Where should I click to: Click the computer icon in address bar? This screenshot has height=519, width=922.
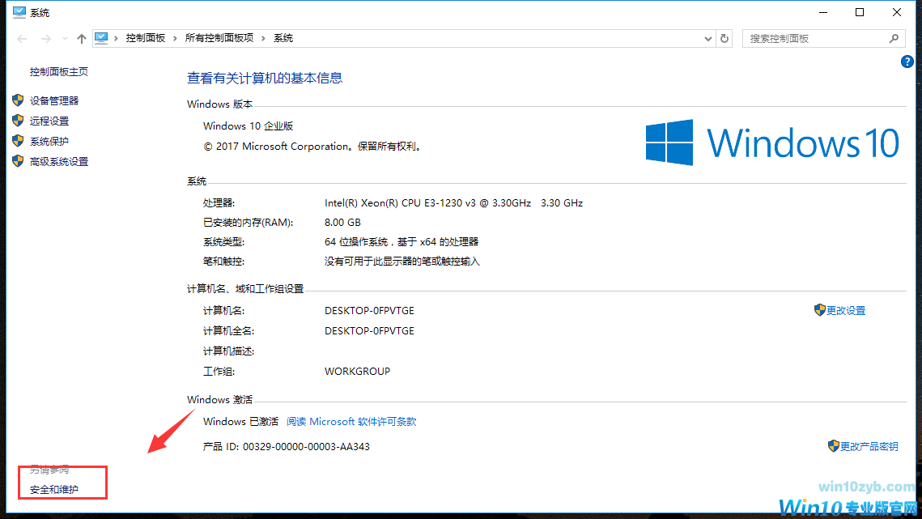coord(101,37)
